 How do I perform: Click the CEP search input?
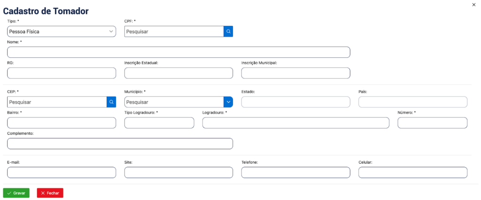tap(57, 102)
